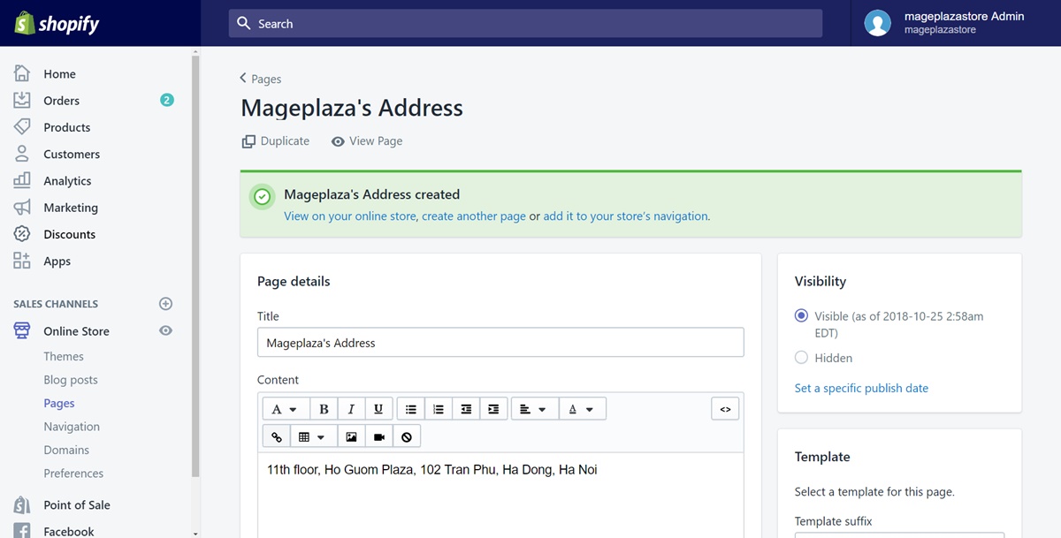Clear formatting in the editor
This screenshot has height=538, width=1061.
pos(406,436)
